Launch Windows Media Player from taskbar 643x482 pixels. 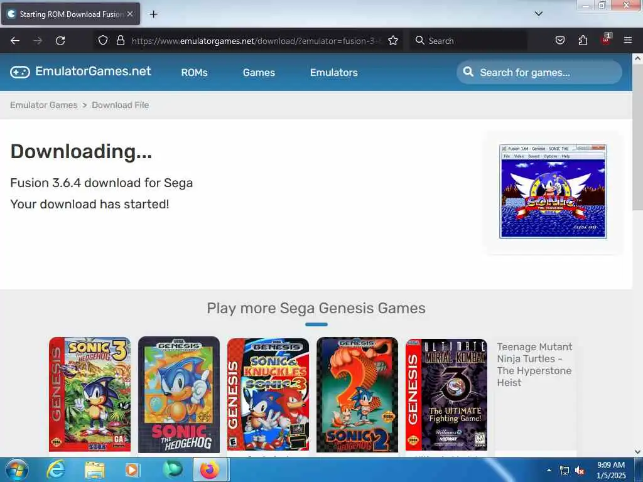coord(132,469)
